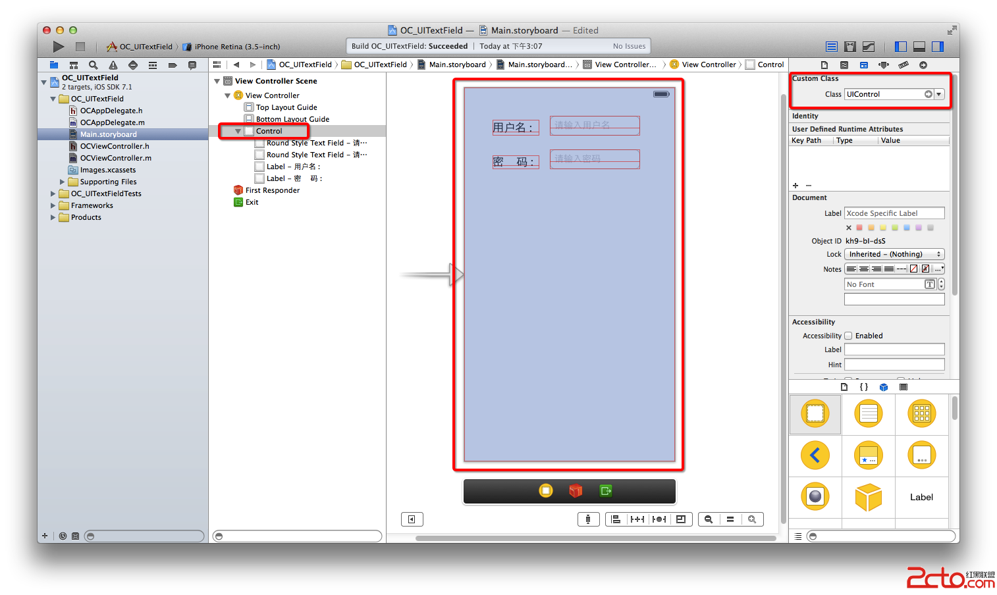Choose the blue label color swatch
The width and height of the screenshot is (997, 595).
907,228
